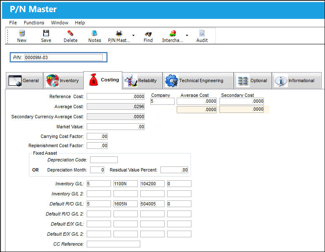Image resolution: width=325 pixels, height=252 pixels.
Task: Click the shaded Average Cost total cell
Action: [x=196, y=109]
